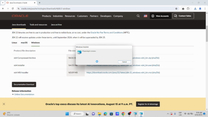
Task: Open the Partners menu
Action: click(94, 16)
